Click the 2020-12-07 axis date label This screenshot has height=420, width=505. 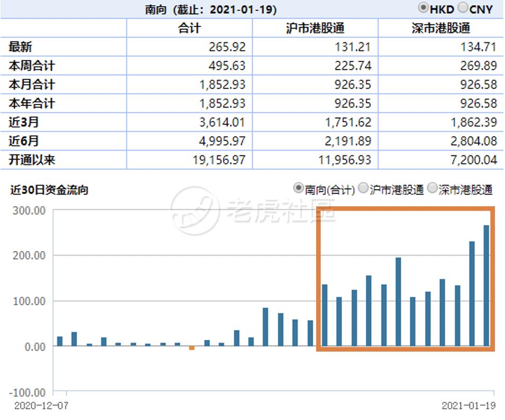[x=41, y=406]
